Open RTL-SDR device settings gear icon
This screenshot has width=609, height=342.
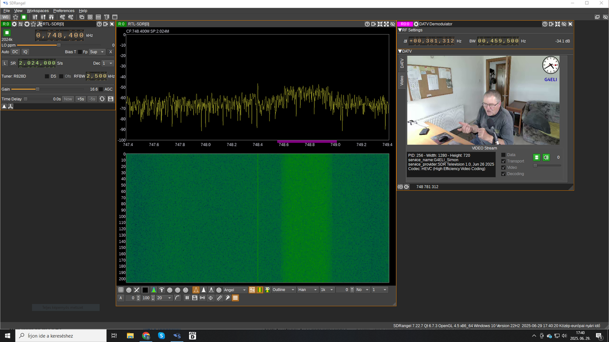pyautogui.click(x=14, y=24)
